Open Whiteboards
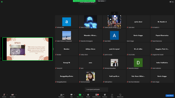175x98 pixels. tap(120, 95)
